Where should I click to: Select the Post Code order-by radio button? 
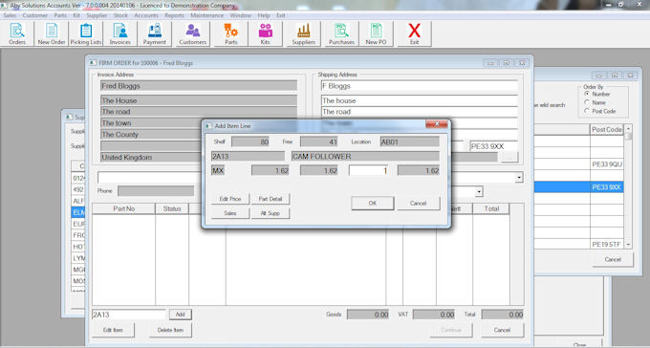[587, 111]
